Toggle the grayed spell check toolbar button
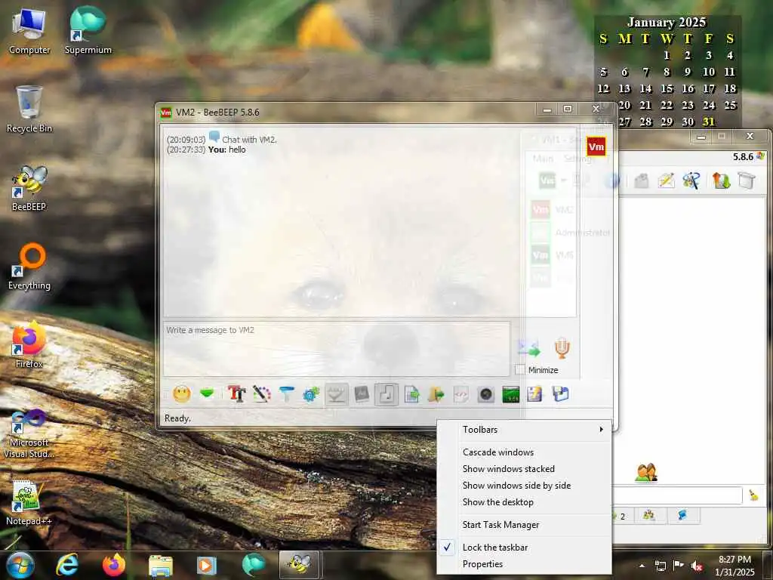This screenshot has height=580, width=773. point(337,394)
